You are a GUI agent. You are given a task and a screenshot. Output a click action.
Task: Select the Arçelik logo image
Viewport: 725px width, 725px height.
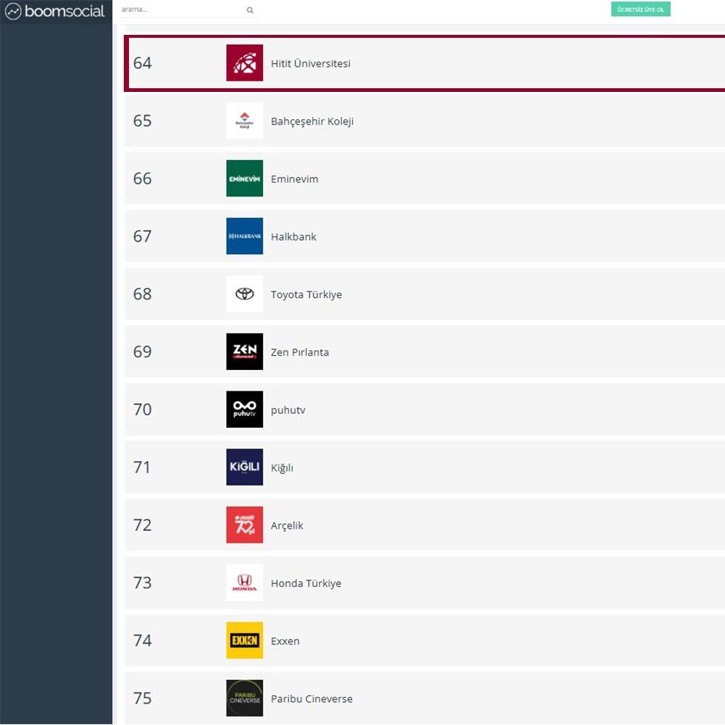pos(244,525)
